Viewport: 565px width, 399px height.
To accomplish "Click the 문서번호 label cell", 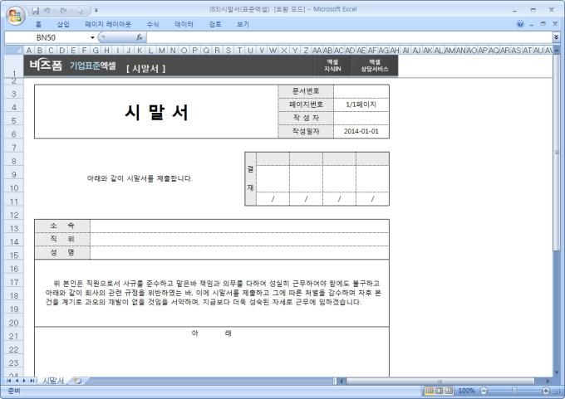I will pyautogui.click(x=306, y=91).
